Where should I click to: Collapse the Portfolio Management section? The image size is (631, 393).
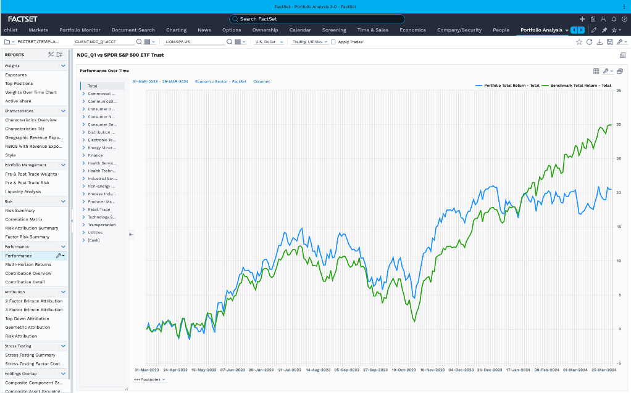(63, 165)
